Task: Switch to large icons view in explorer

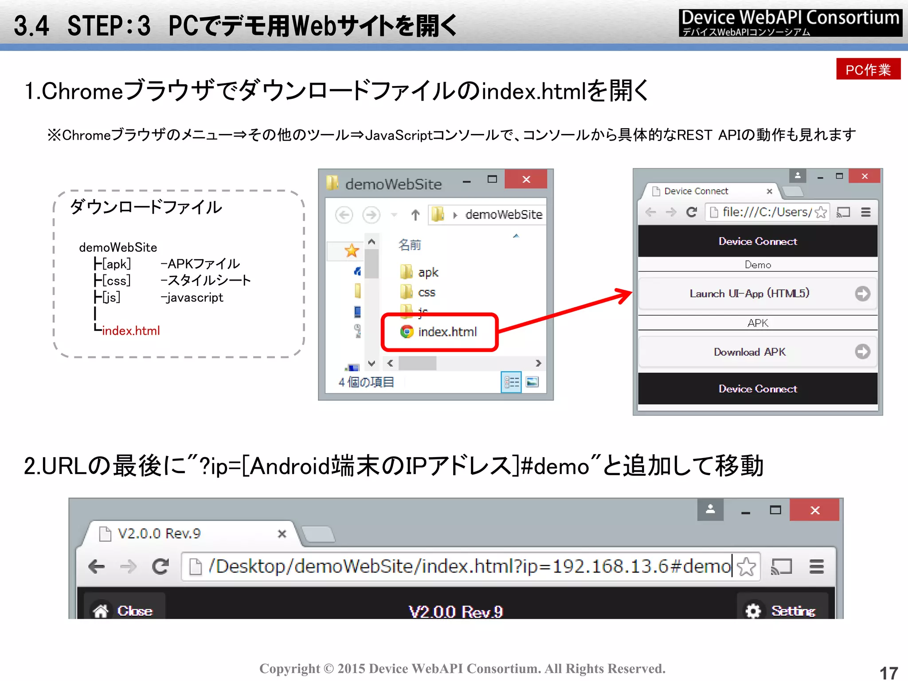Action: tap(532, 382)
